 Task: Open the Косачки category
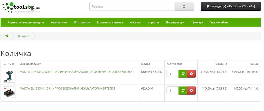[135, 22]
